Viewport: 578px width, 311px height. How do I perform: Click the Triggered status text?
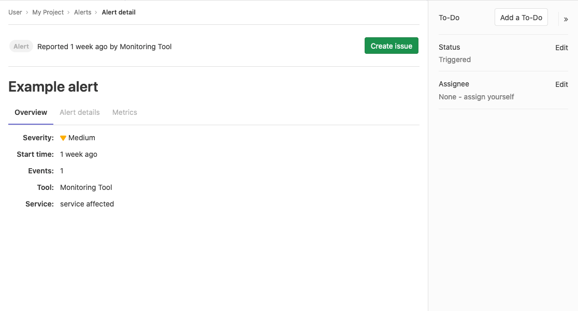tap(454, 60)
